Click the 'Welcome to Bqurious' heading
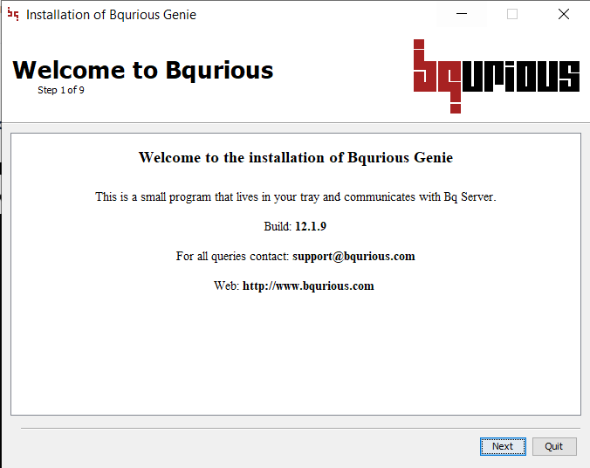The width and height of the screenshot is (590, 468). [143, 70]
